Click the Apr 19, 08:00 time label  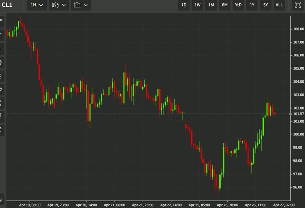(x=30, y=205)
